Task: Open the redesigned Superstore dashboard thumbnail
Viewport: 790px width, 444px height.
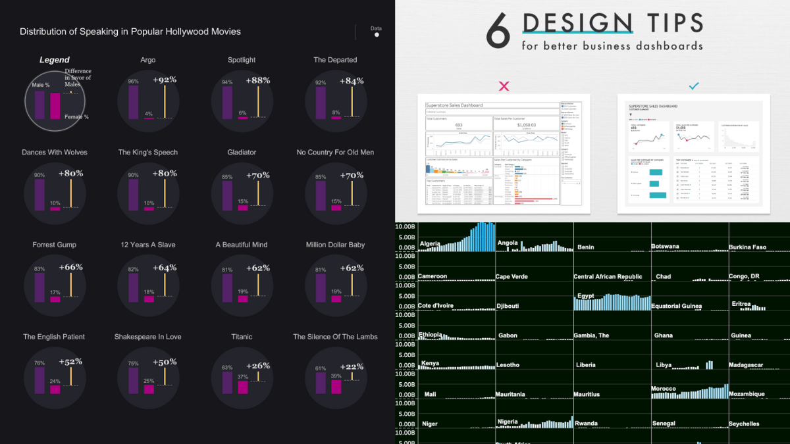Action: (693, 154)
